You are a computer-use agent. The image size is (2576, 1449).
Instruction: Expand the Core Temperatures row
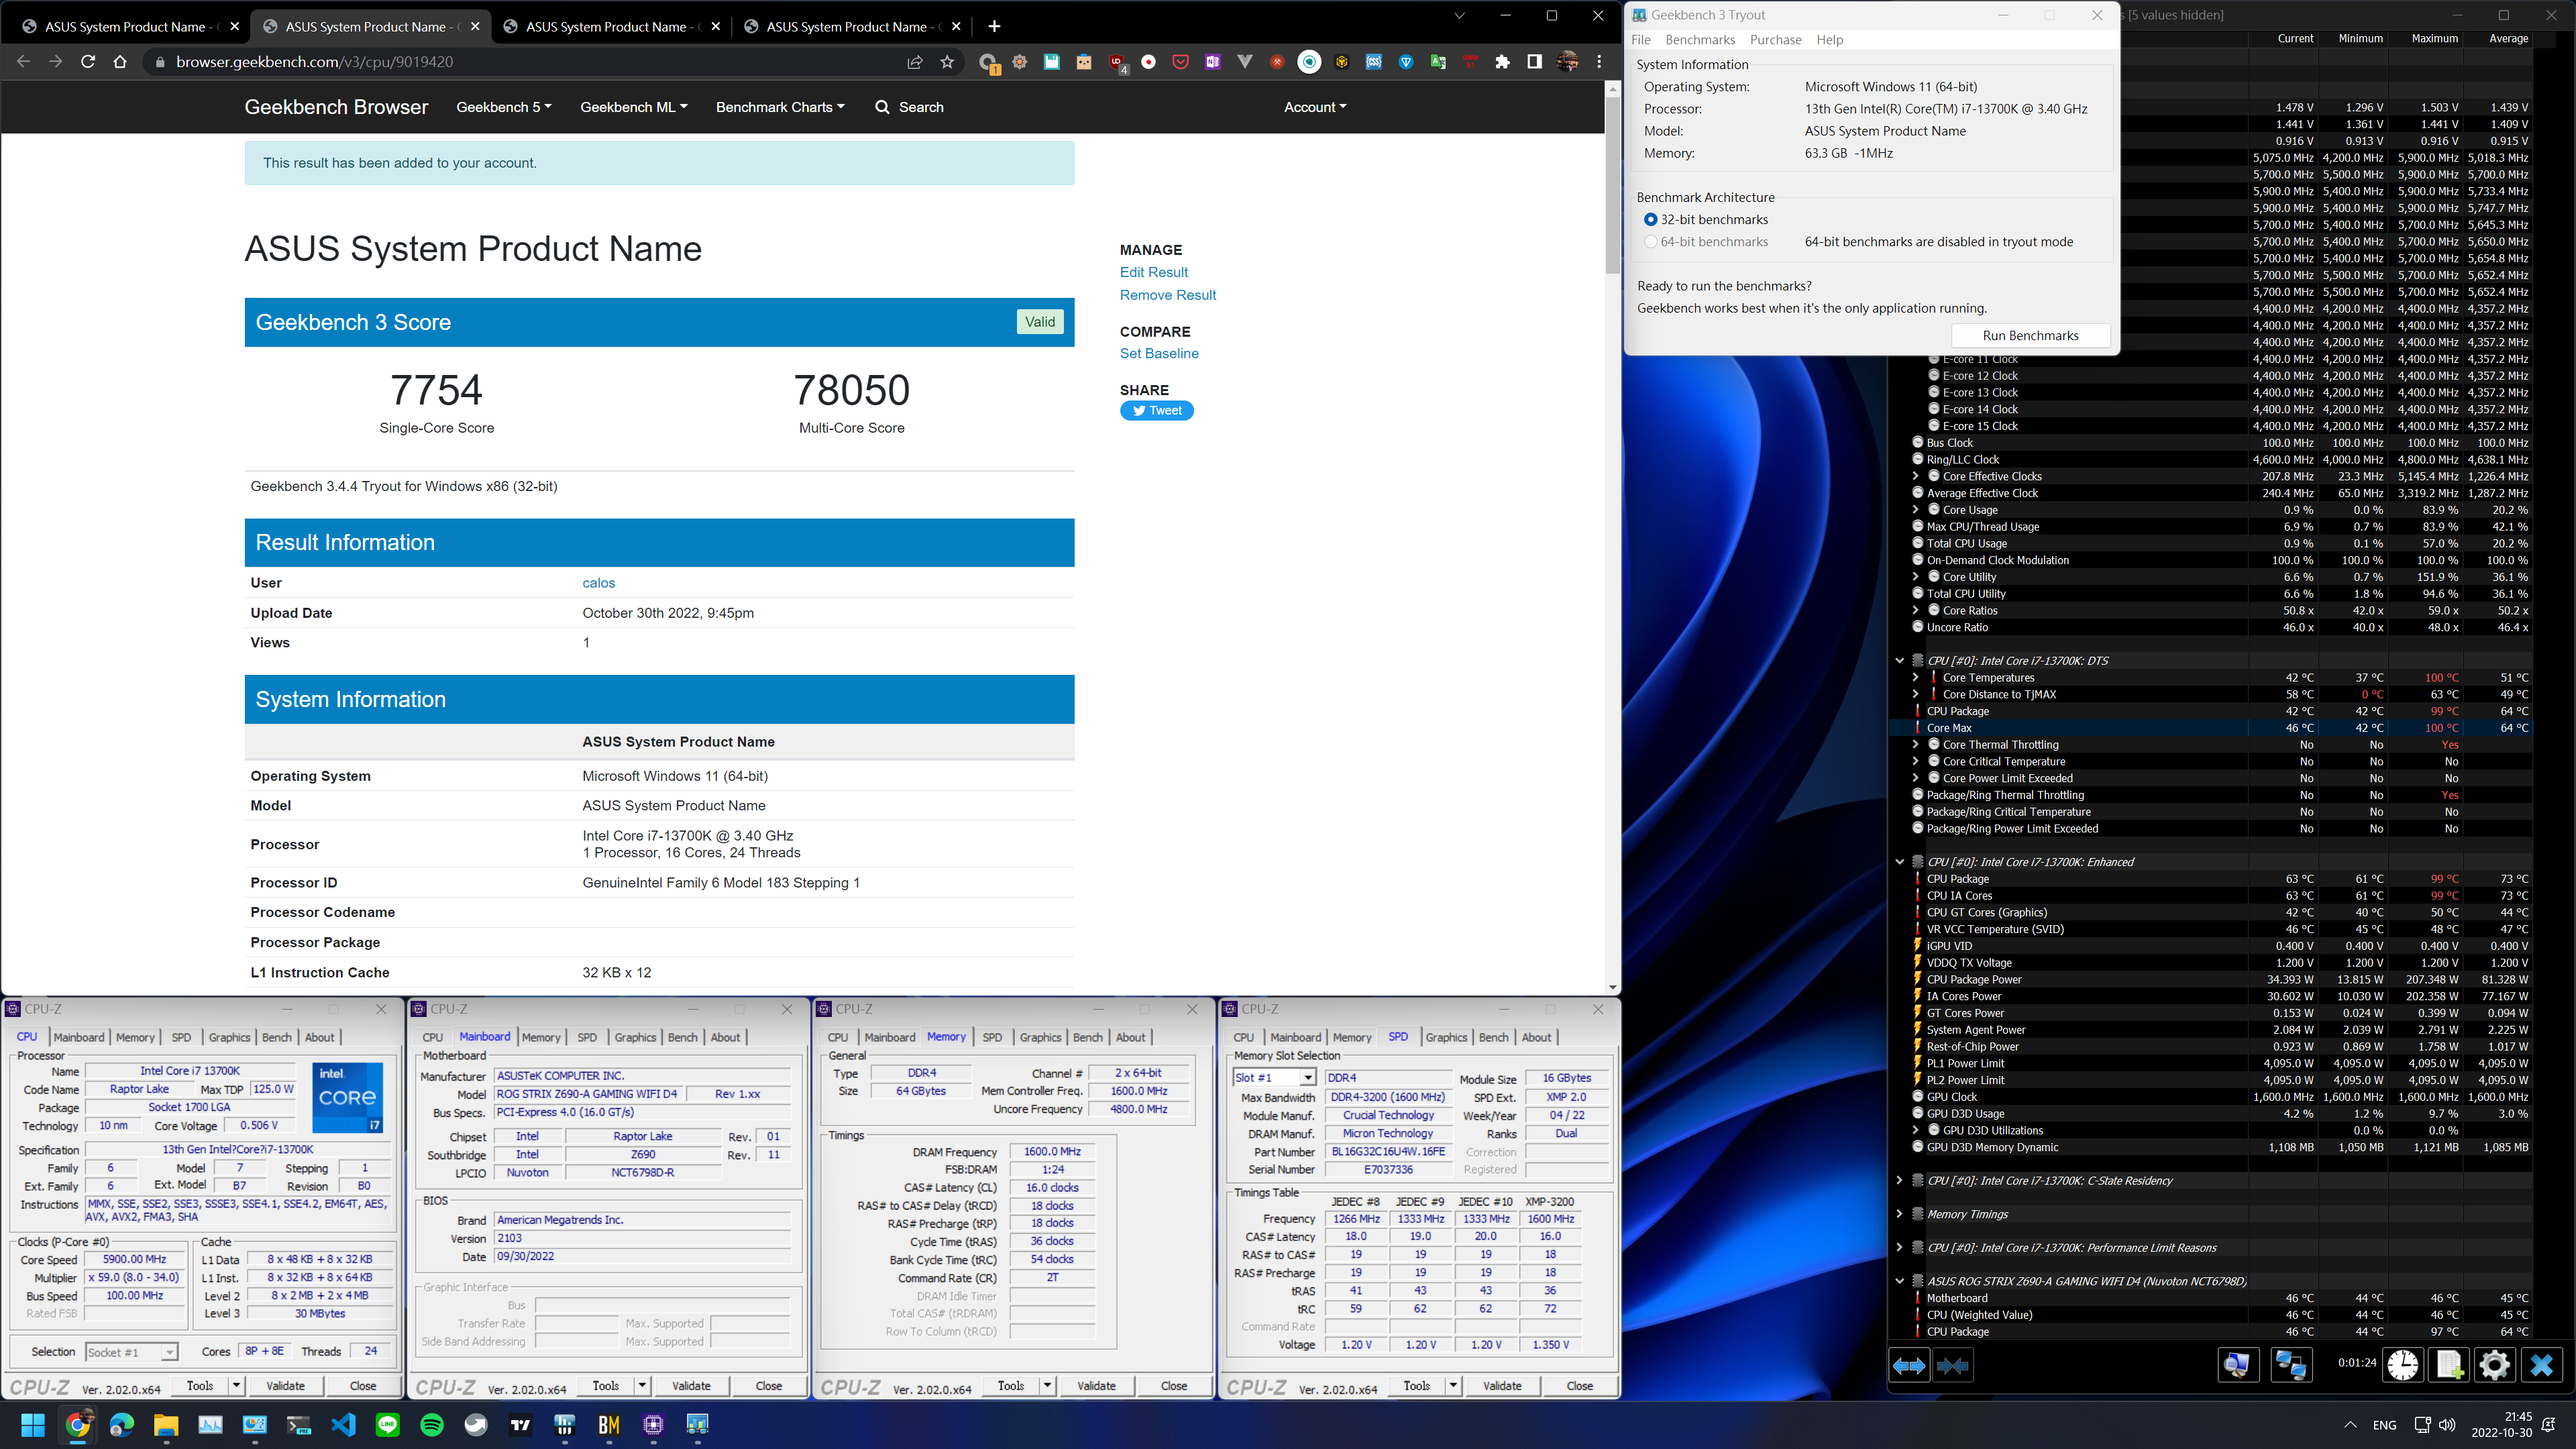click(x=1915, y=677)
